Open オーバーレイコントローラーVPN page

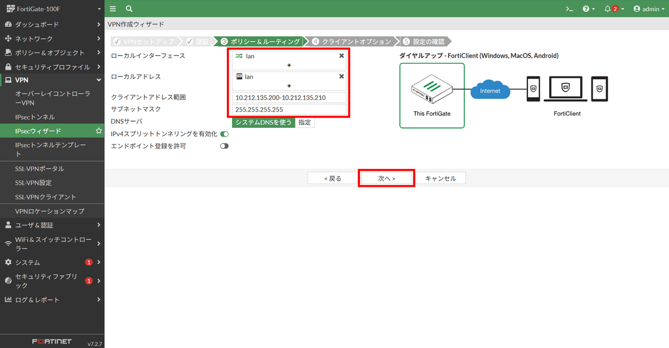[52, 99]
